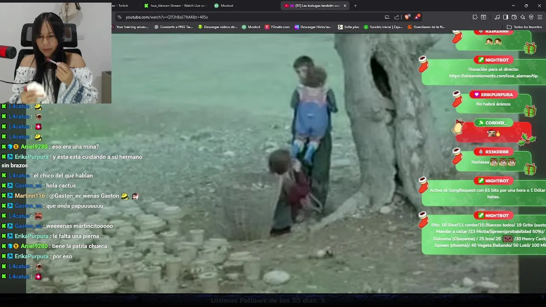Open the extensions puzzle icon
Image resolution: width=546 pixels, height=307 pixels.
click(x=475, y=17)
